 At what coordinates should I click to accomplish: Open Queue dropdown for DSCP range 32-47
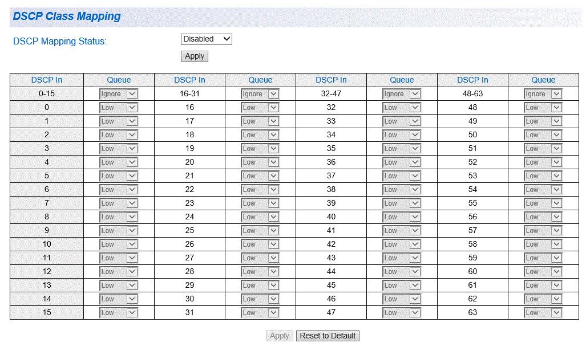point(402,94)
